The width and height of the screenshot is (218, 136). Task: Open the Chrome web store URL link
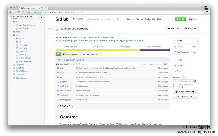pos(100,41)
